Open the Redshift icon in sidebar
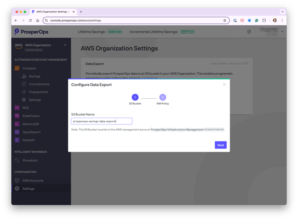This screenshot has height=220, width=298. click(17, 140)
